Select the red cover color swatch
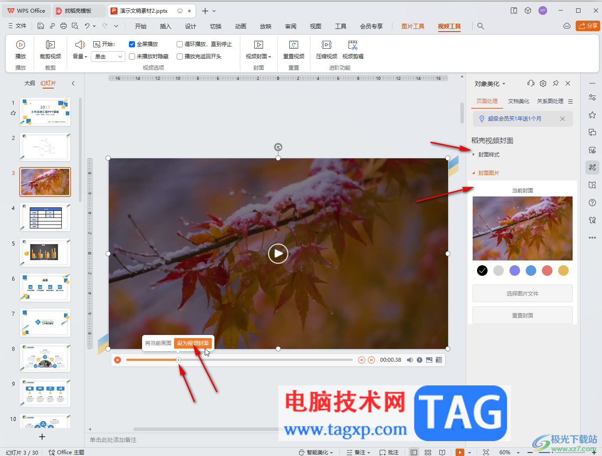Image resolution: width=602 pixels, height=456 pixels. 547,271
